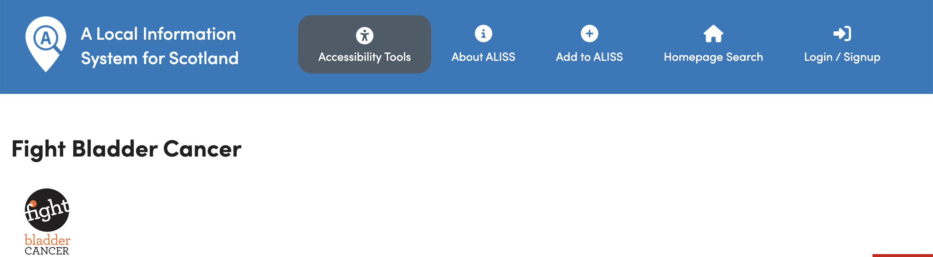Open the Login / Signup text link
933x257 pixels.
pos(842,57)
